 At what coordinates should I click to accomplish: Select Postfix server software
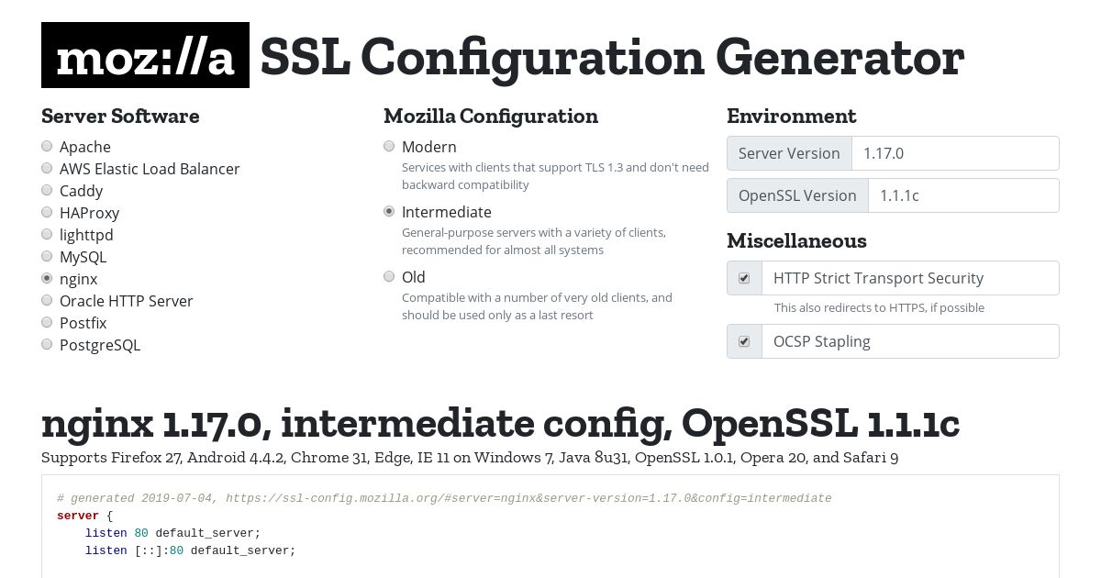[x=47, y=322]
